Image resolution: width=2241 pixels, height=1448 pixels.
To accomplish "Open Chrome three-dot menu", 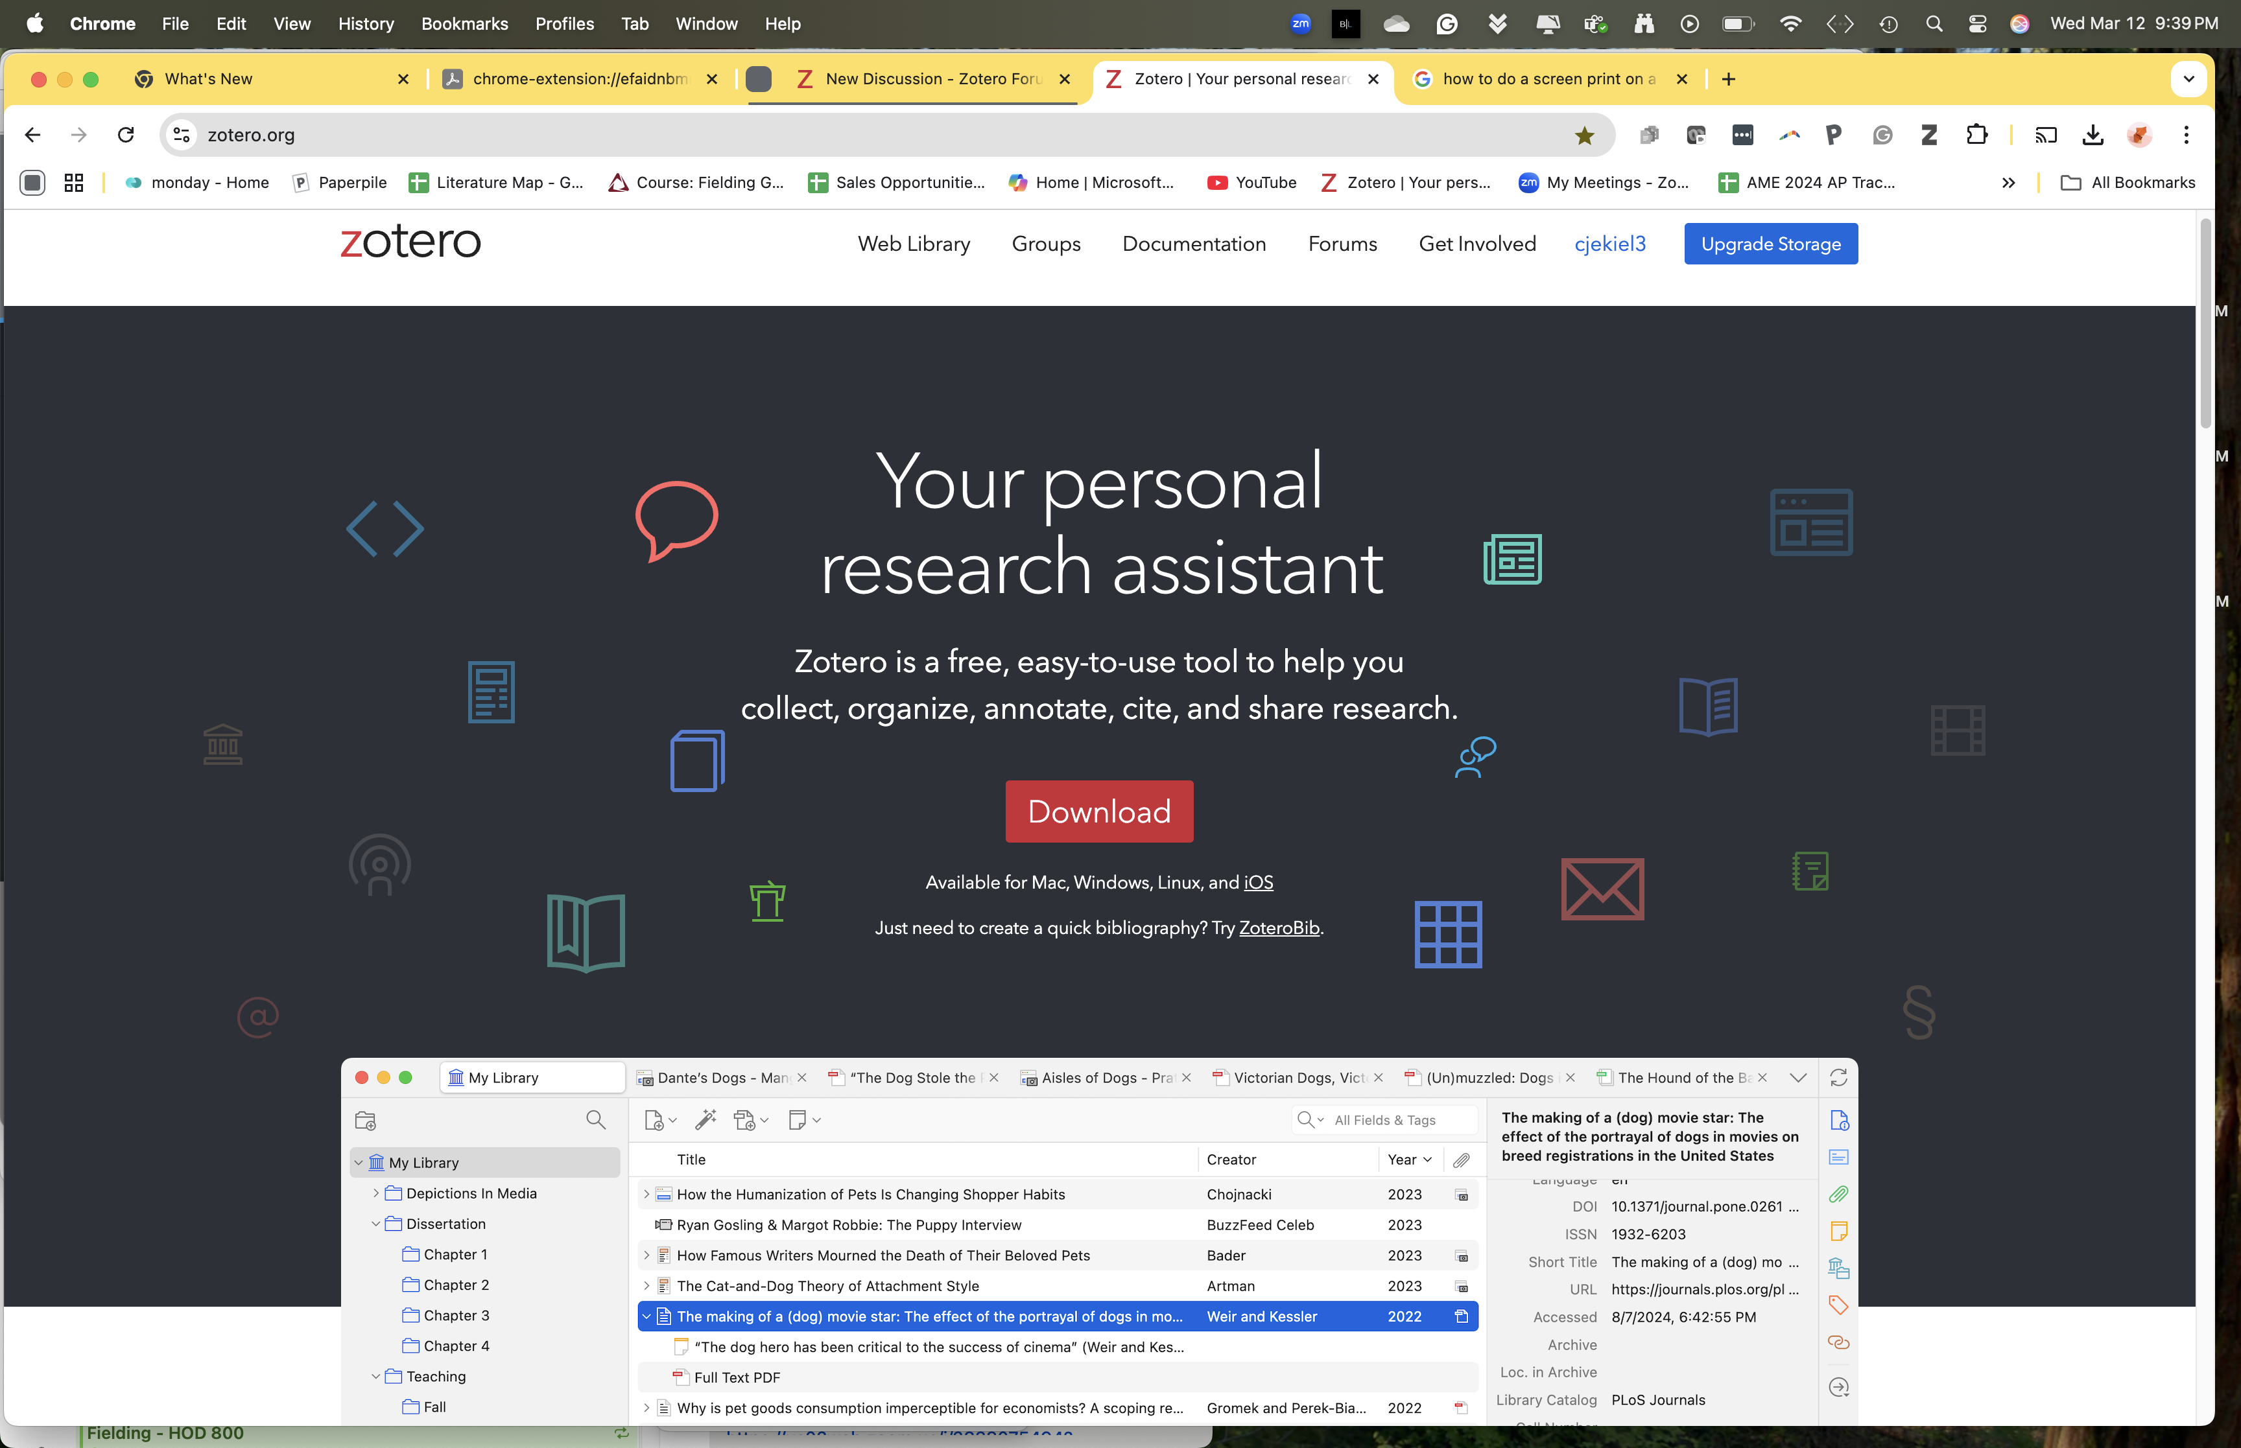I will 2185,135.
